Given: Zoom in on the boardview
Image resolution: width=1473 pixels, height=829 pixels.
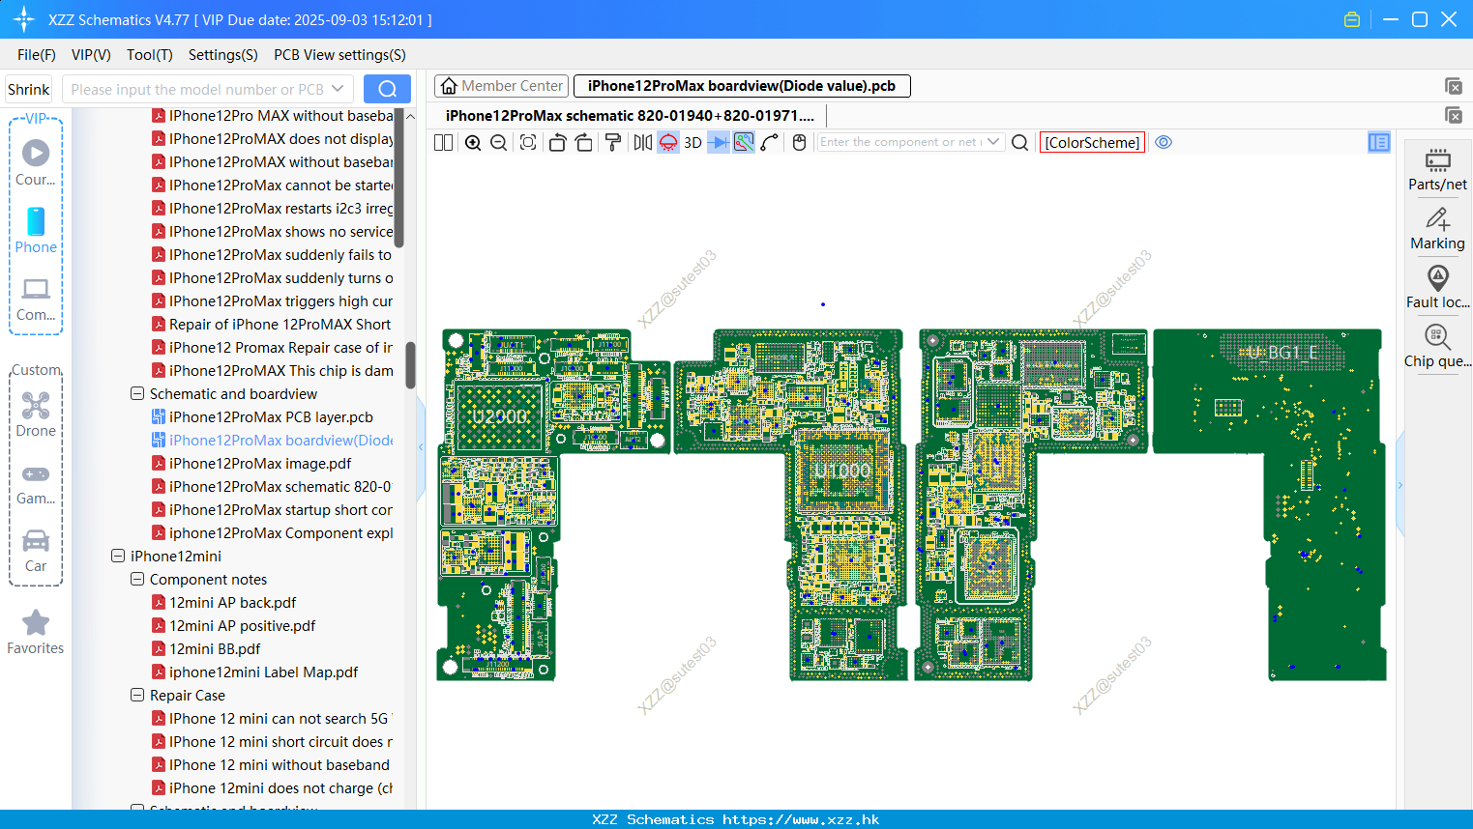Looking at the screenshot, I should pos(473,142).
